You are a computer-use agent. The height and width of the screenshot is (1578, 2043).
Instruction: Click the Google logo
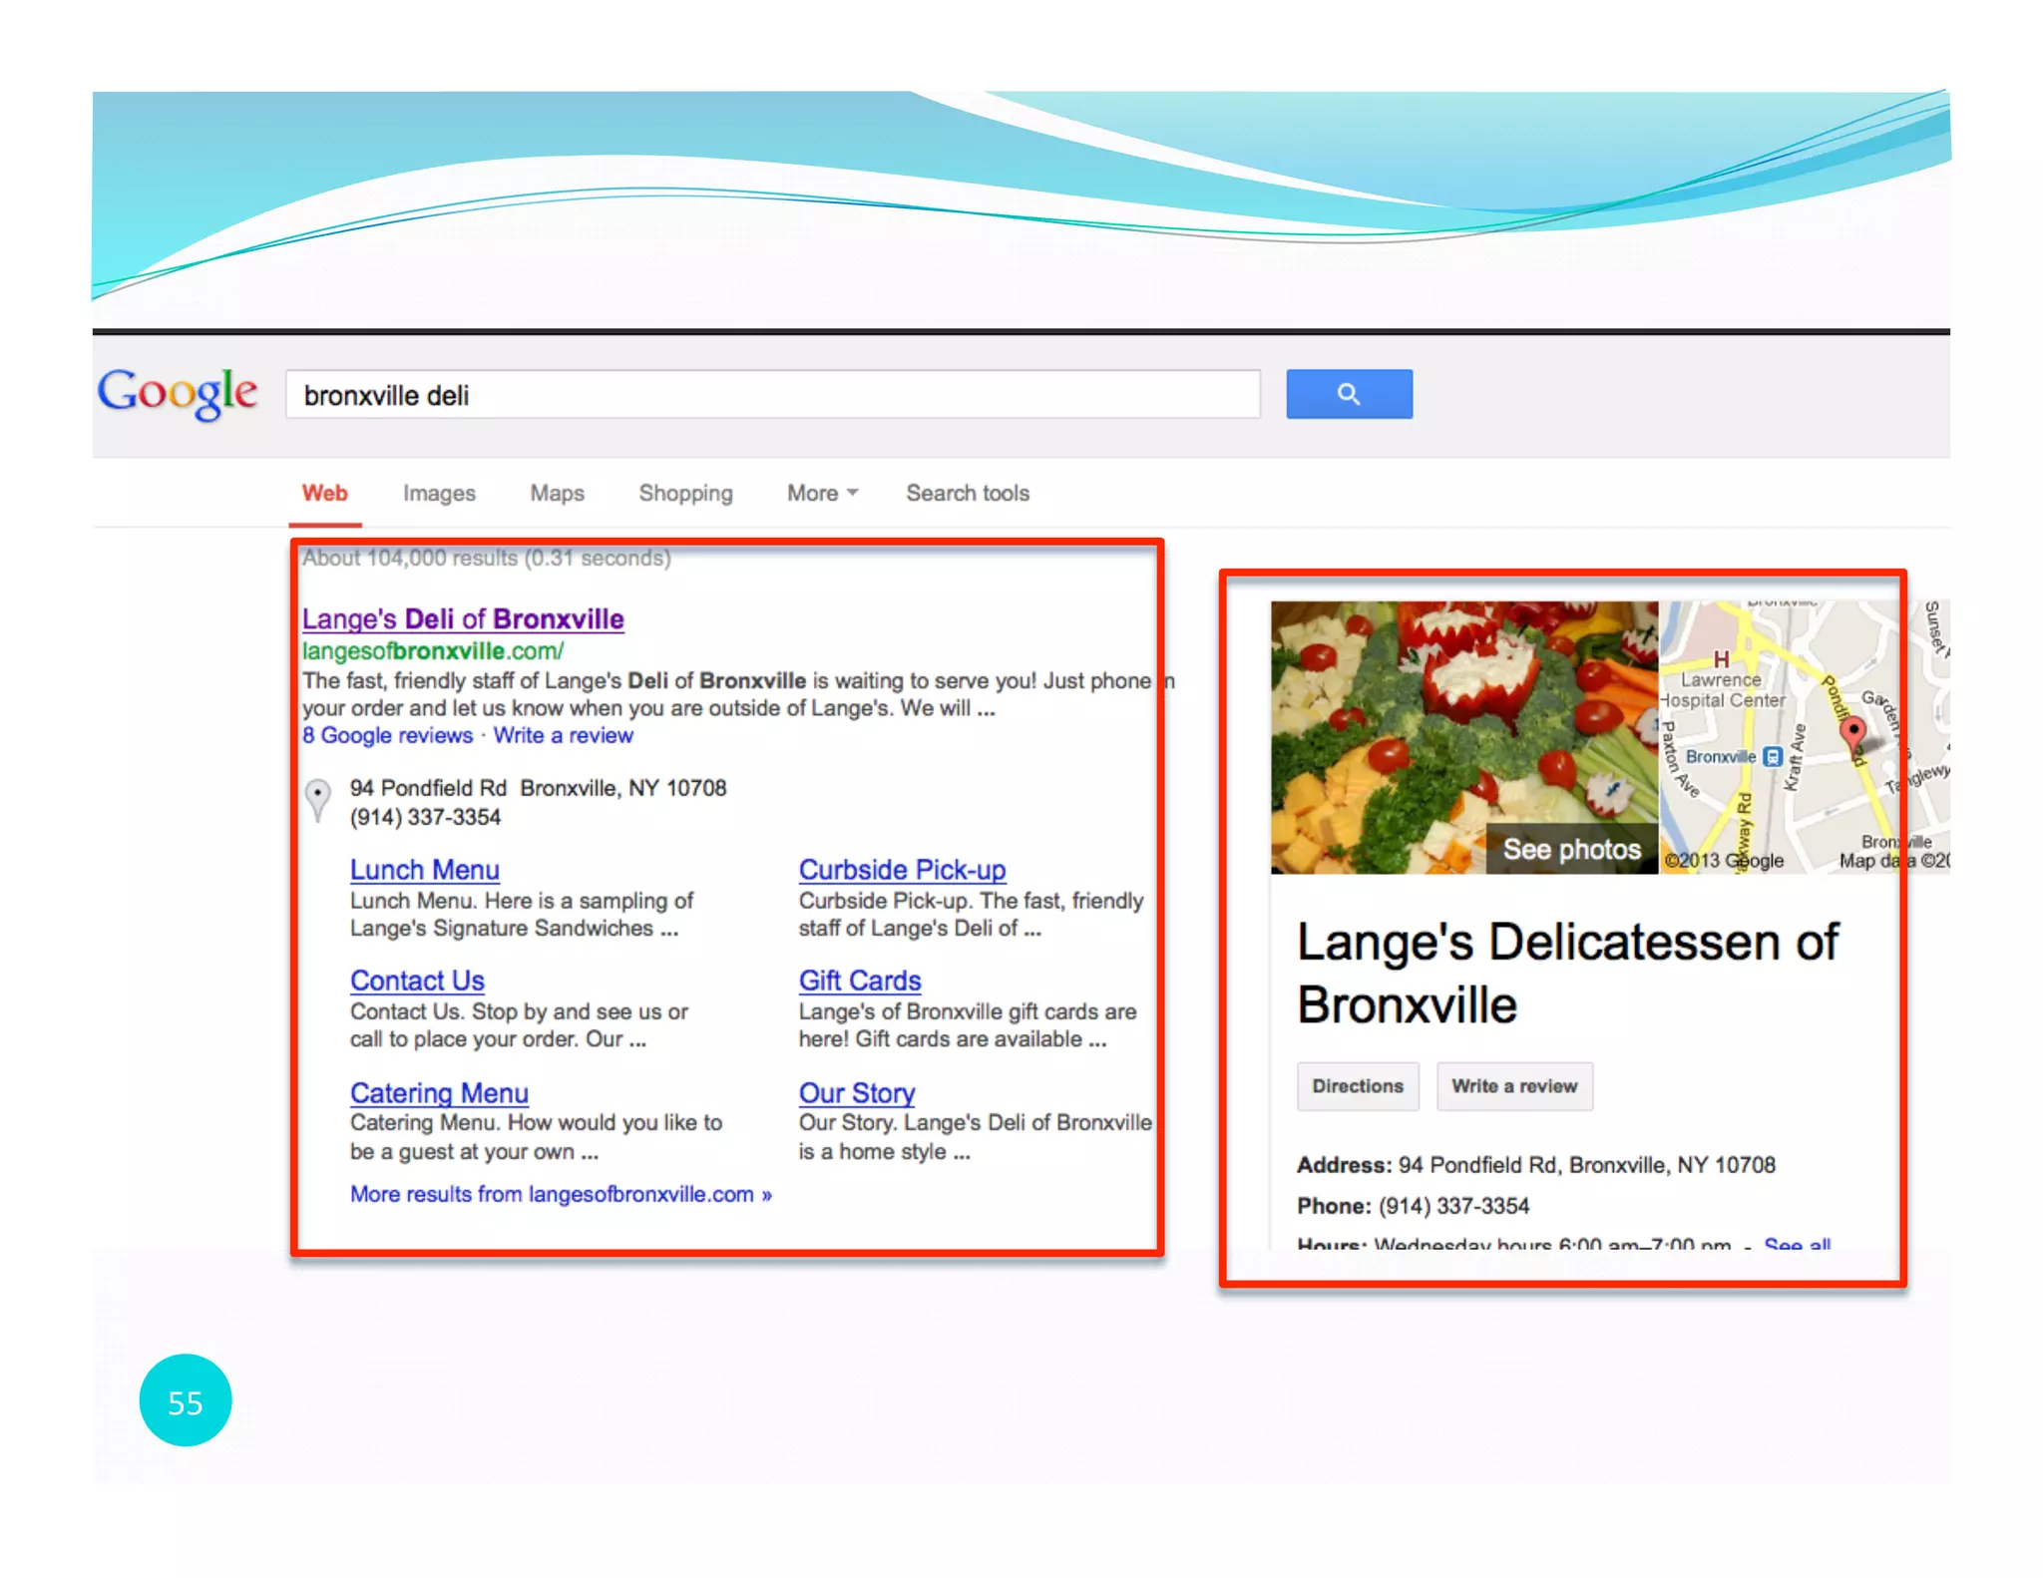click(x=178, y=393)
